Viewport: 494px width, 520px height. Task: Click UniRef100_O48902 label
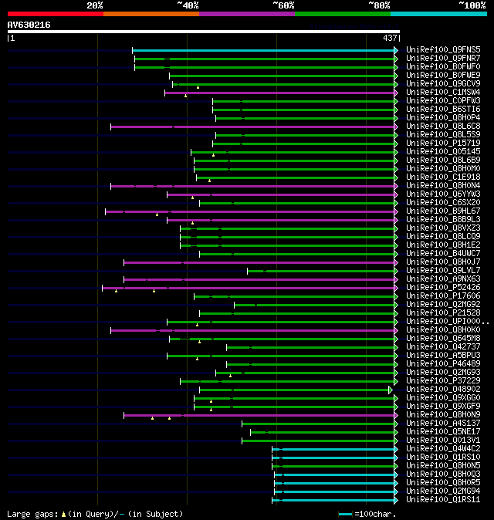pos(443,390)
